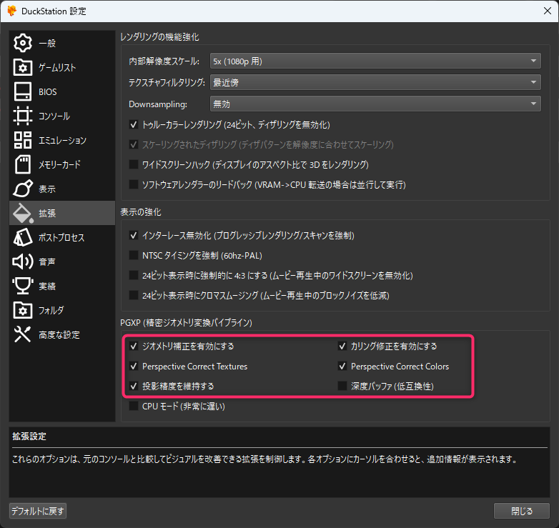Viewport: 559px width, 528px height.
Task: Enable ワイドスクリーンハック checkbox
Action: 134,164
